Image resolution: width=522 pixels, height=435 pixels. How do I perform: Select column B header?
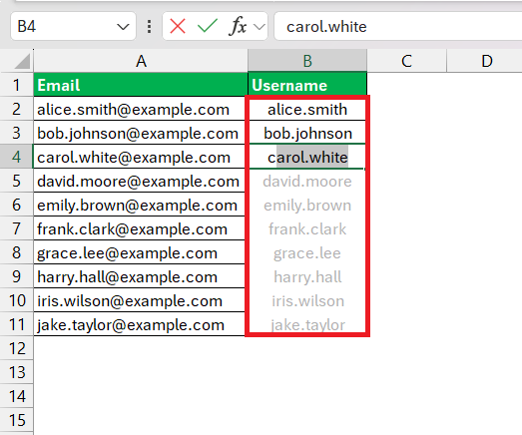[x=307, y=61]
